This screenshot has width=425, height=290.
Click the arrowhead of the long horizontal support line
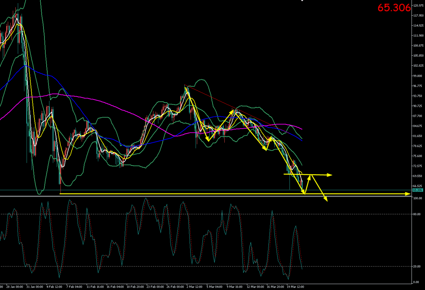408,194
